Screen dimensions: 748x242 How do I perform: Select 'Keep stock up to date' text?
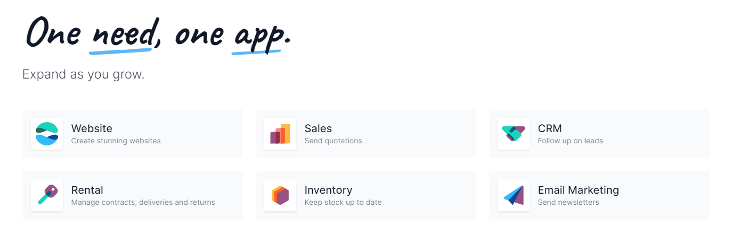(343, 203)
